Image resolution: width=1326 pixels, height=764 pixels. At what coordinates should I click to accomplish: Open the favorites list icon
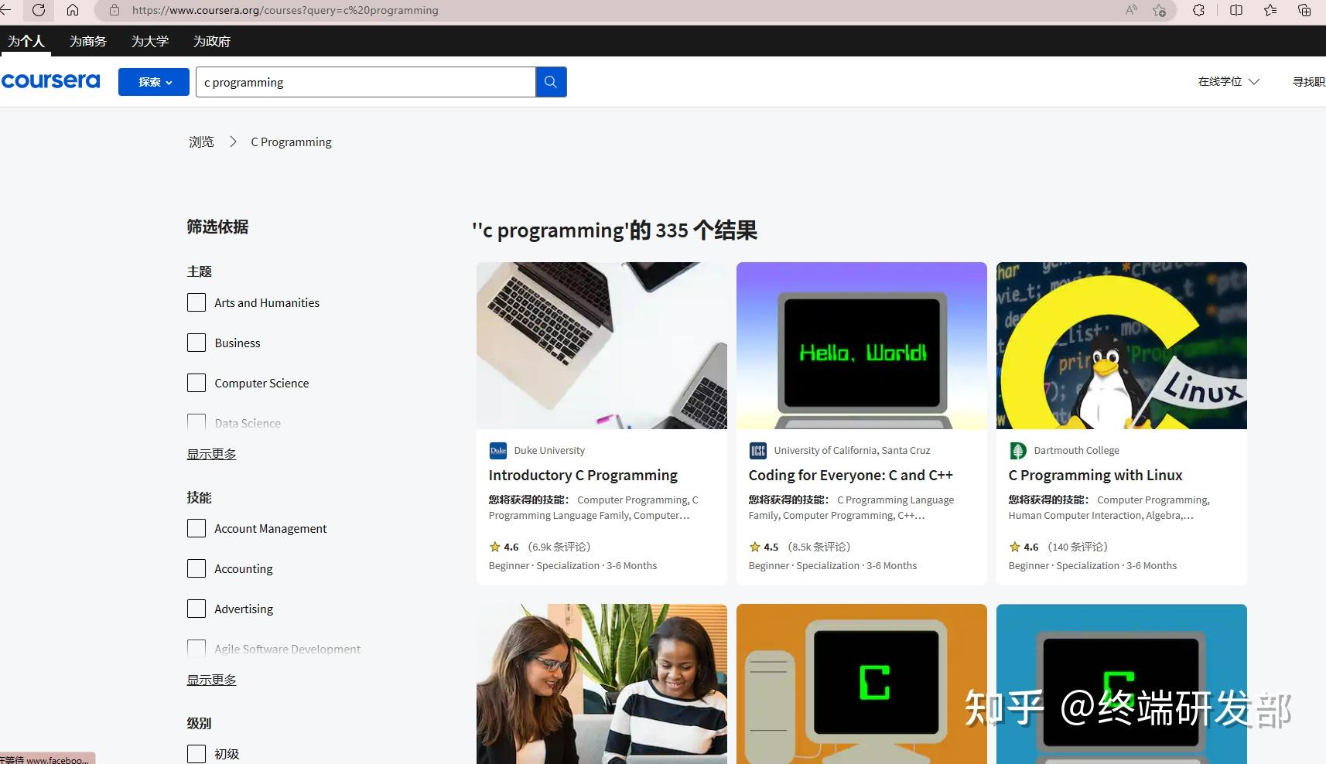tap(1270, 10)
